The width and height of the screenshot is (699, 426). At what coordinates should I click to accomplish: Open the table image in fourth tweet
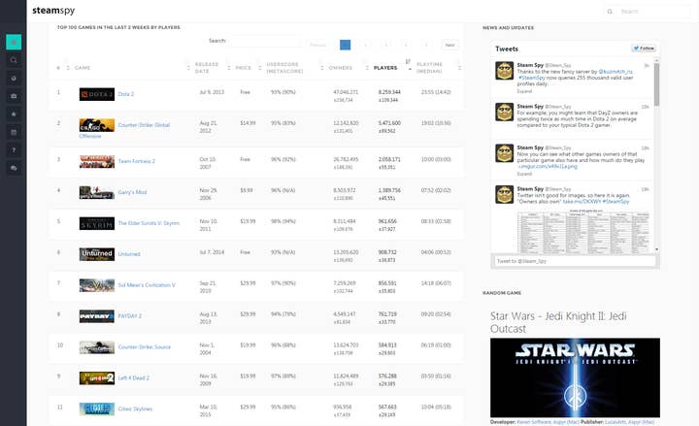tap(583, 232)
